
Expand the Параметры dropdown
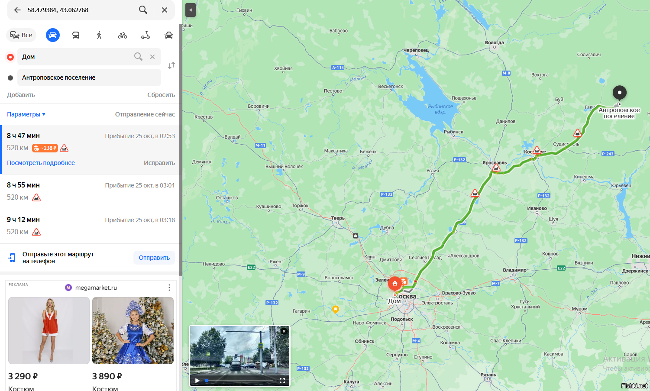pyautogui.click(x=26, y=114)
